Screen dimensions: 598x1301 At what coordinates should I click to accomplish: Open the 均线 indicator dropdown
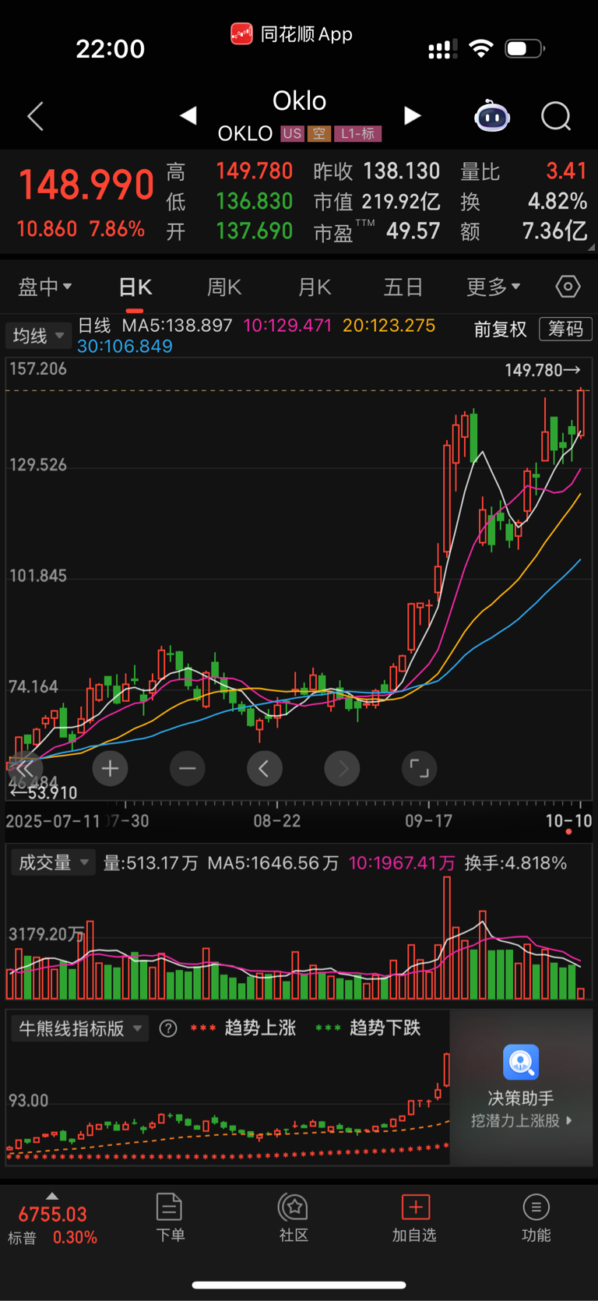[x=38, y=336]
